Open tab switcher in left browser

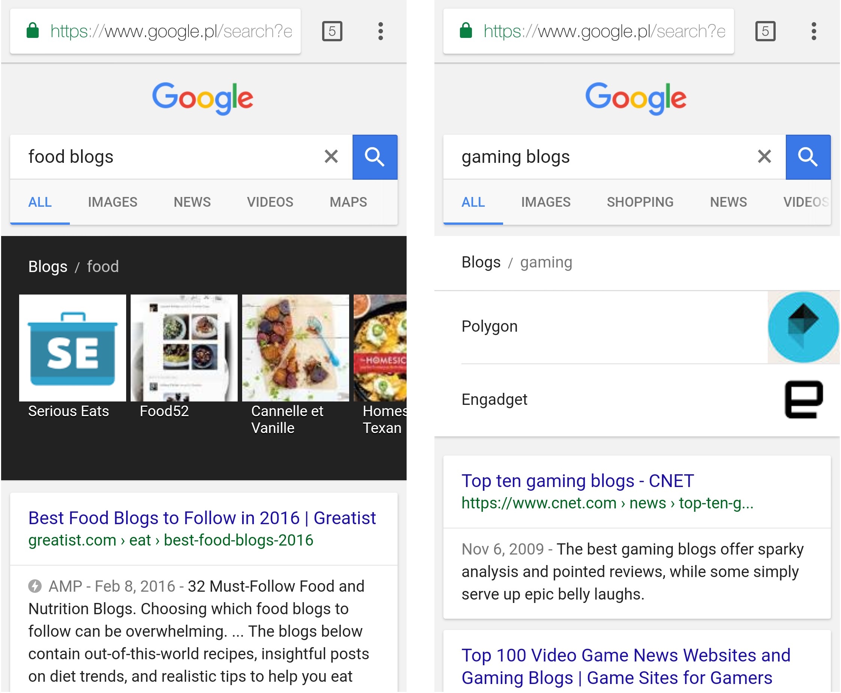[x=332, y=31]
